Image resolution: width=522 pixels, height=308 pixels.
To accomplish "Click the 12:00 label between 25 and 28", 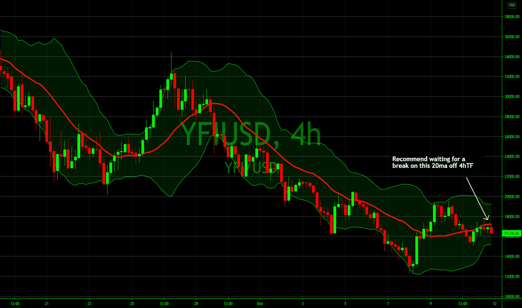I will pos(164,304).
